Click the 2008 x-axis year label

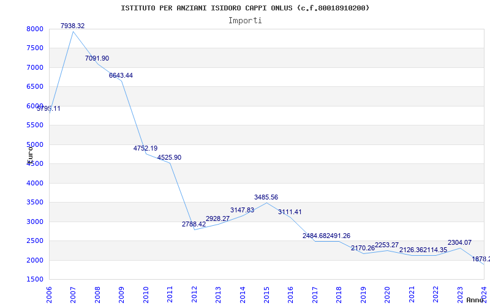[97, 294]
